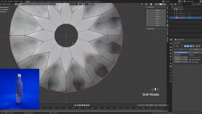Viewport: 202px width, 114px height.
Task: Open the Object Data properties tab icon
Action: click(170, 79)
